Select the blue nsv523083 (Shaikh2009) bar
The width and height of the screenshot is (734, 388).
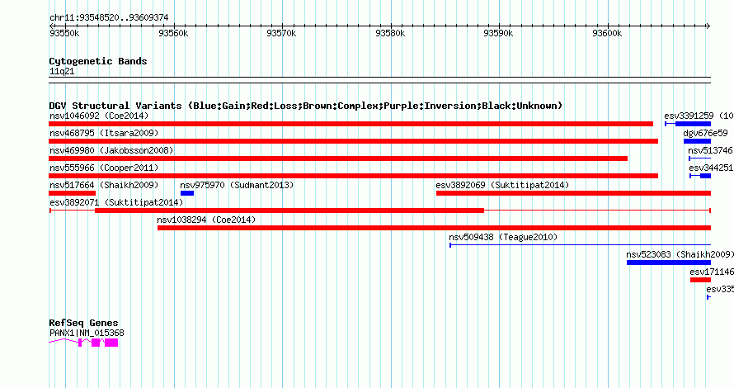coord(669,263)
